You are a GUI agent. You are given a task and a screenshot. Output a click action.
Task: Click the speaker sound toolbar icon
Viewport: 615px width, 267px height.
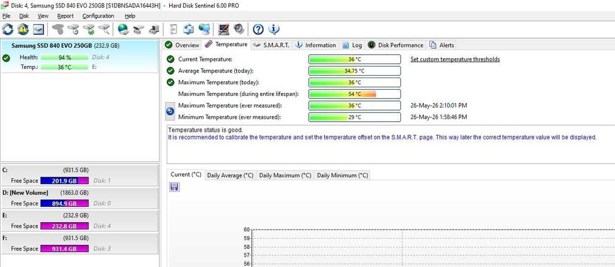point(239,29)
